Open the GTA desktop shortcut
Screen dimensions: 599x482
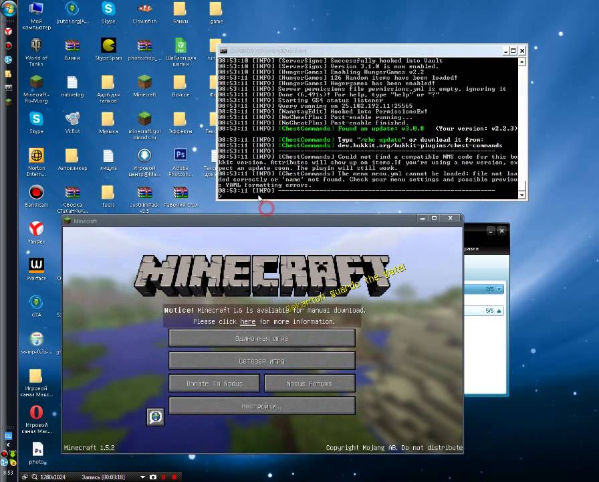(x=36, y=307)
